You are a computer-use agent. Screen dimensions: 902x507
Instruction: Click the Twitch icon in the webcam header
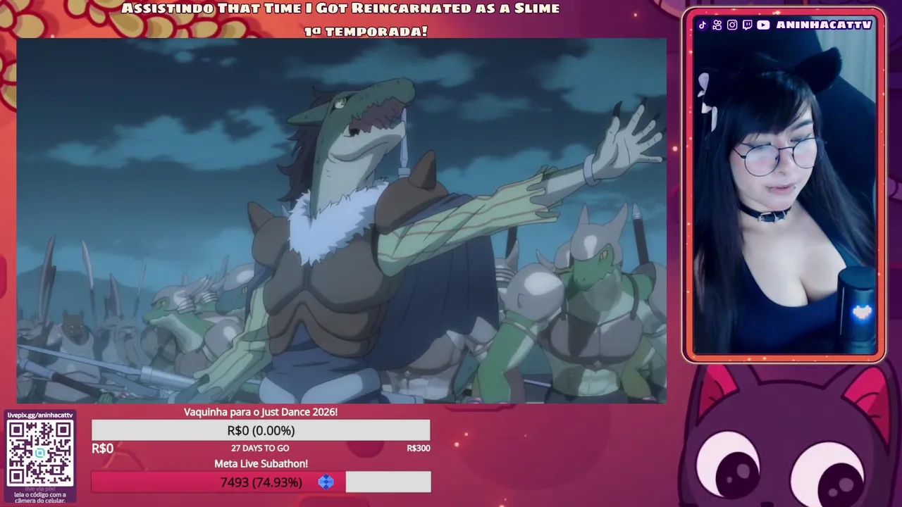pos(747,25)
